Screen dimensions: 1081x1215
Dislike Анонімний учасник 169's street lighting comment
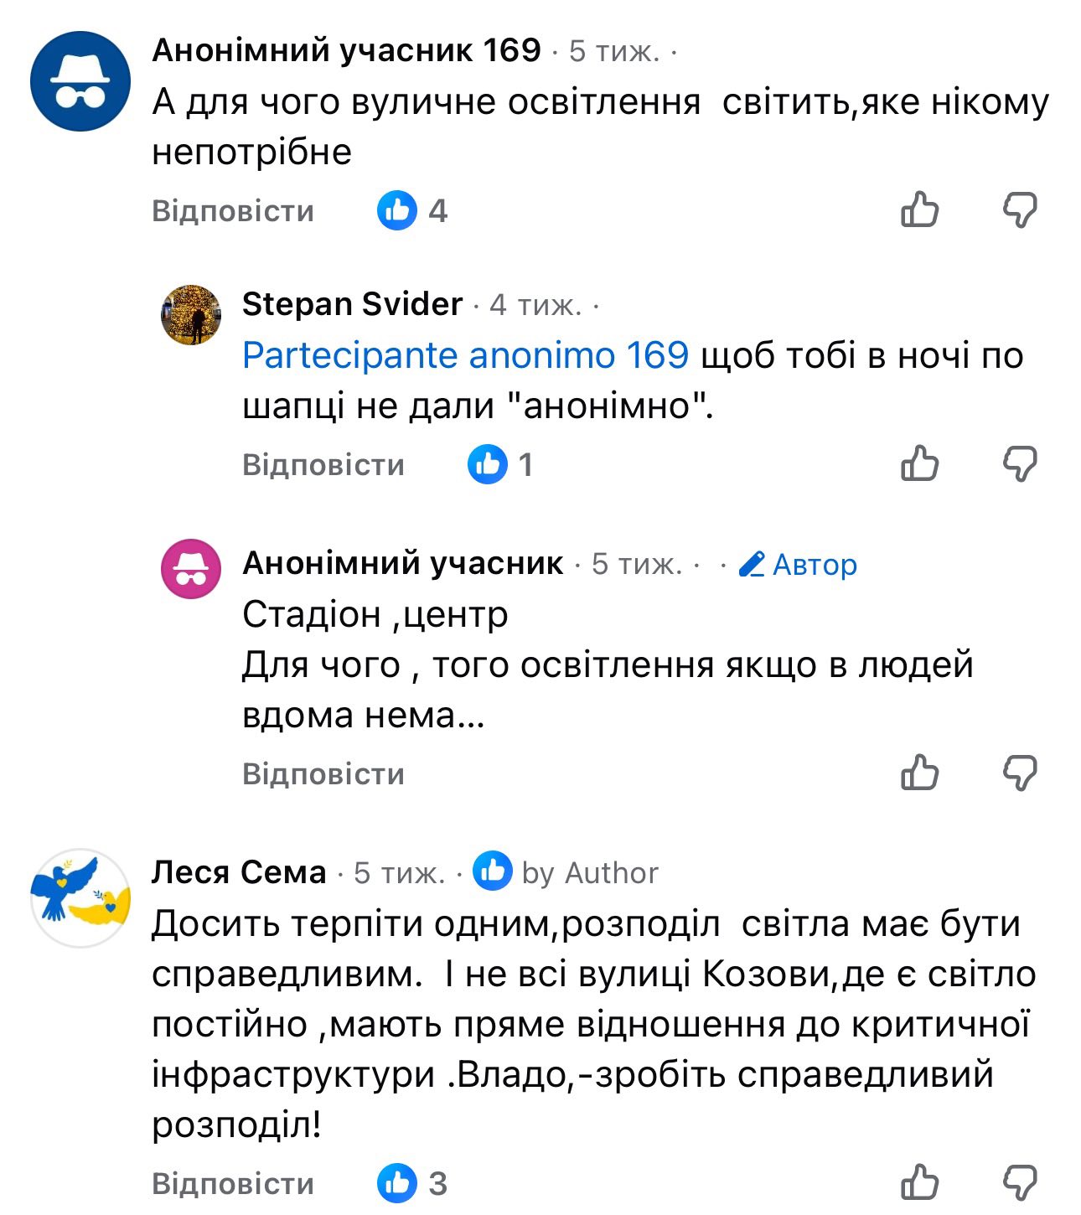tap(1020, 209)
